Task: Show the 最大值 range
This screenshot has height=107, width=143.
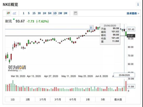Action: (118, 99)
